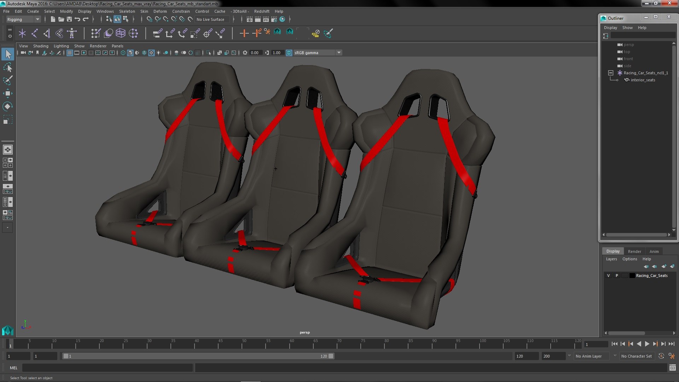Choose the Rotate tool in toolbox
Screen dimensions: 679x382
(x=8, y=106)
